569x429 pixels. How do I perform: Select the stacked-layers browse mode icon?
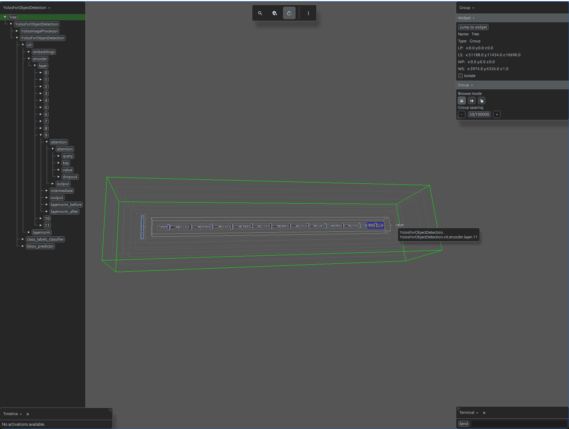482,101
